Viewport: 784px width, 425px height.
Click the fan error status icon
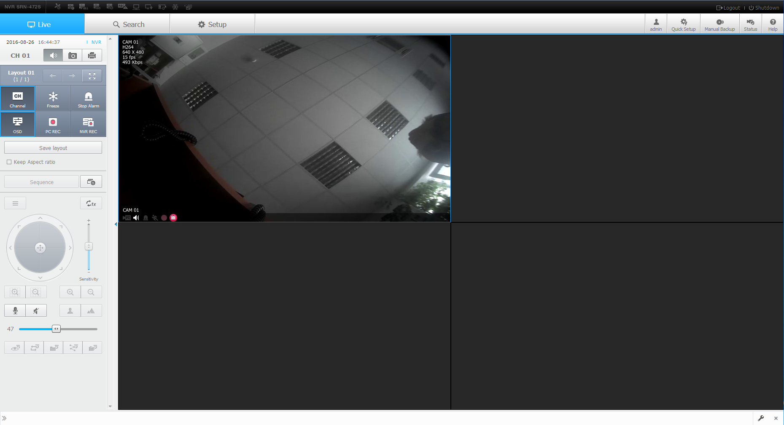58,7
